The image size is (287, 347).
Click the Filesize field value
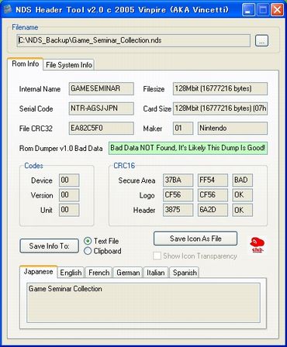point(220,88)
